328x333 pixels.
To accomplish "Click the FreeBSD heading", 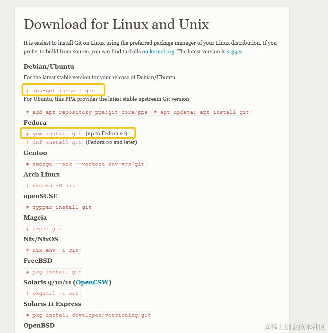I will [x=38, y=260].
